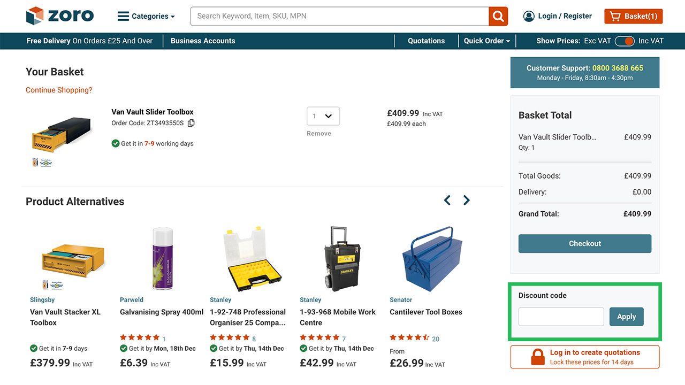Click the user profile icon
The height and width of the screenshot is (385, 685).
pos(529,16)
